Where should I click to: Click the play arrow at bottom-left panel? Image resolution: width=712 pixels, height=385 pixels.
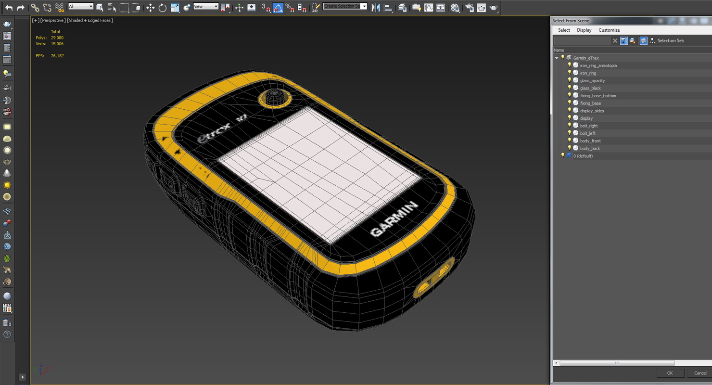(x=22, y=377)
